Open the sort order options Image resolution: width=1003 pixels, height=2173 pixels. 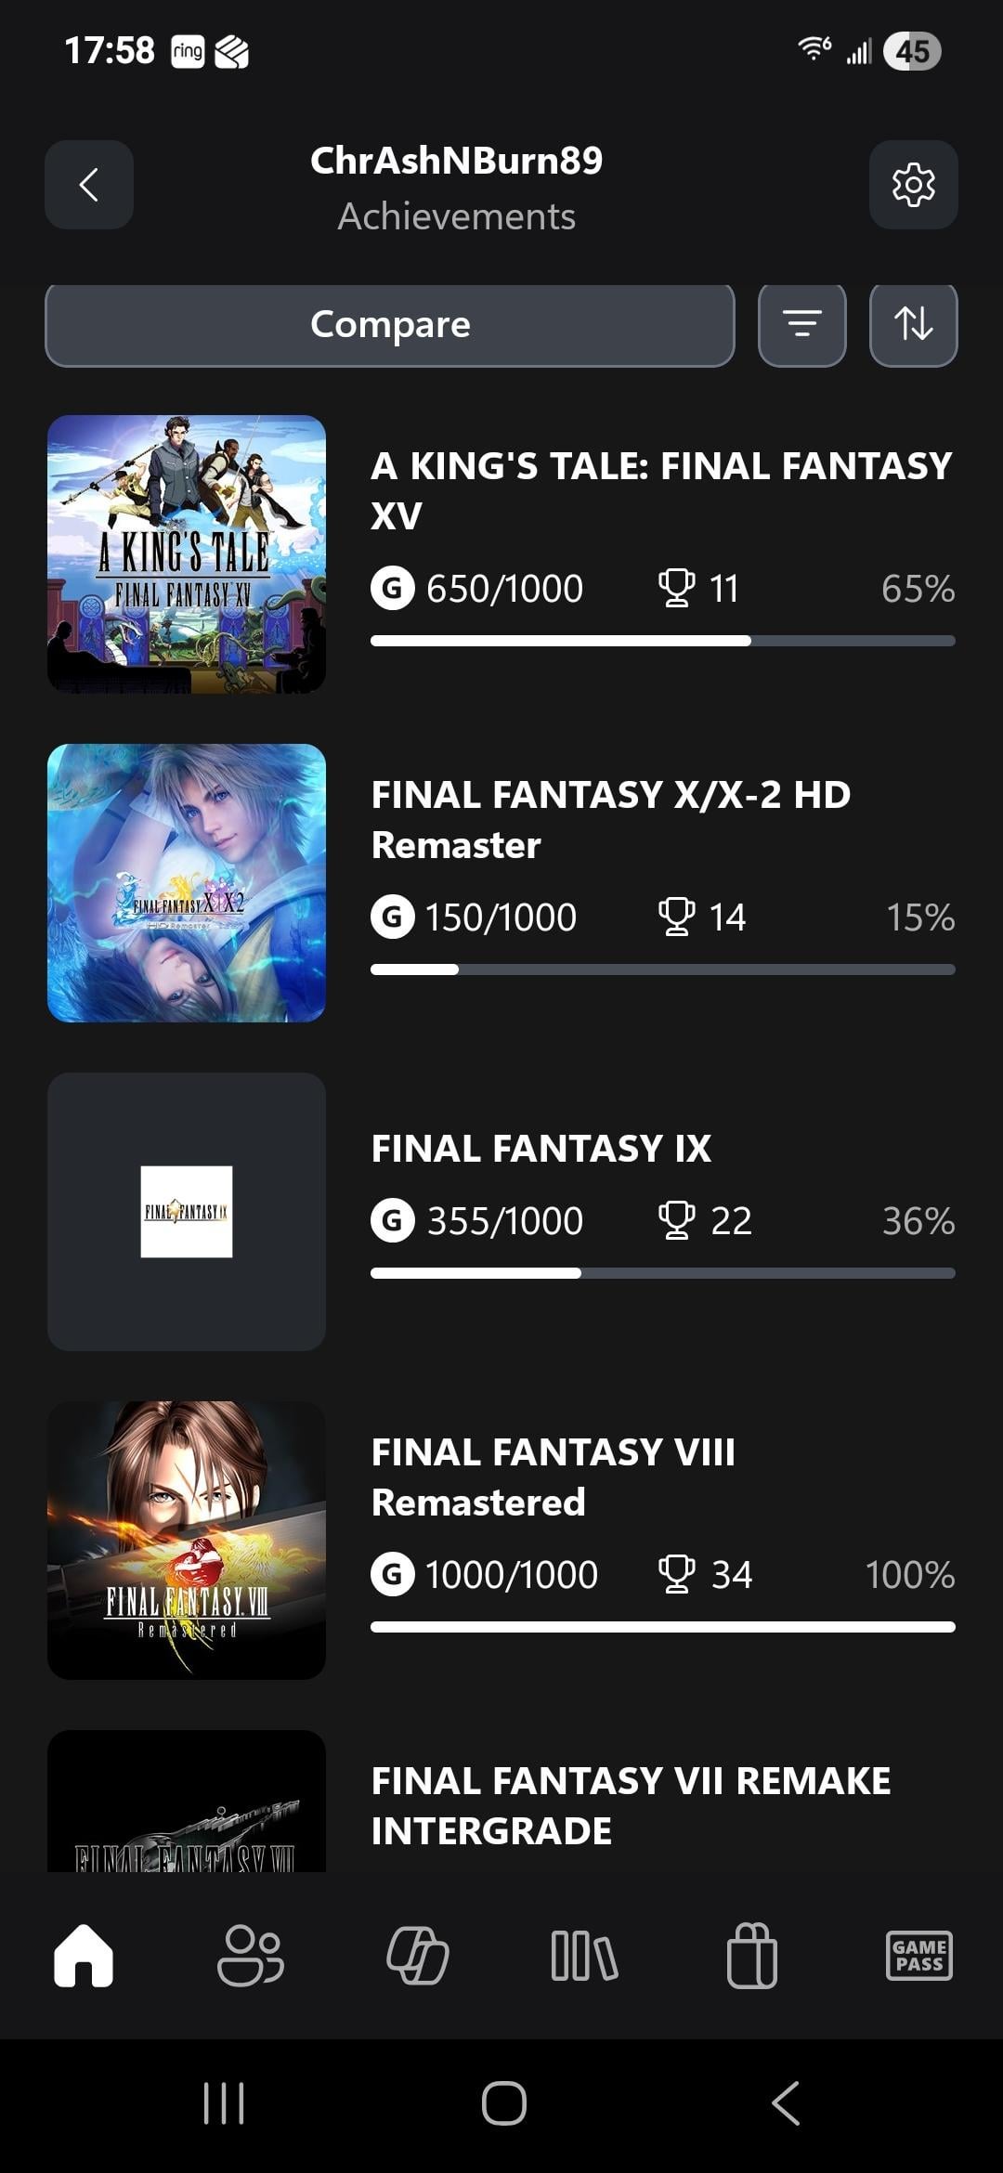(x=913, y=324)
